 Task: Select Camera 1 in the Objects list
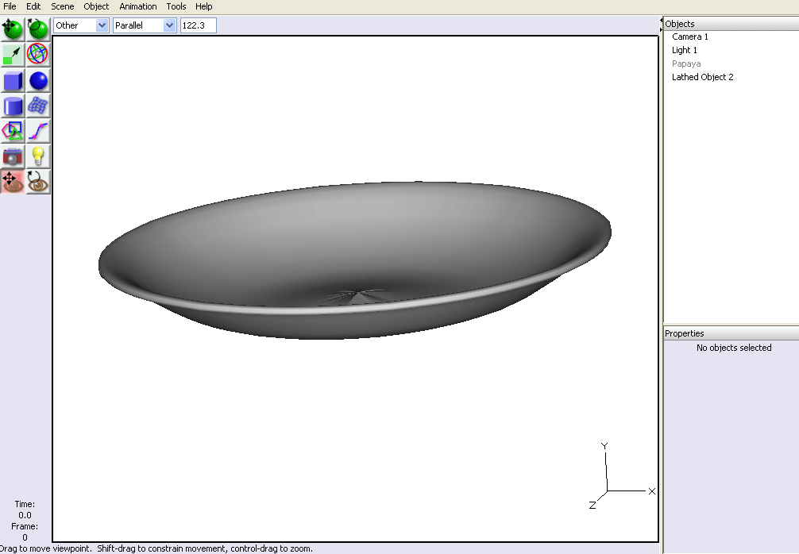(689, 37)
